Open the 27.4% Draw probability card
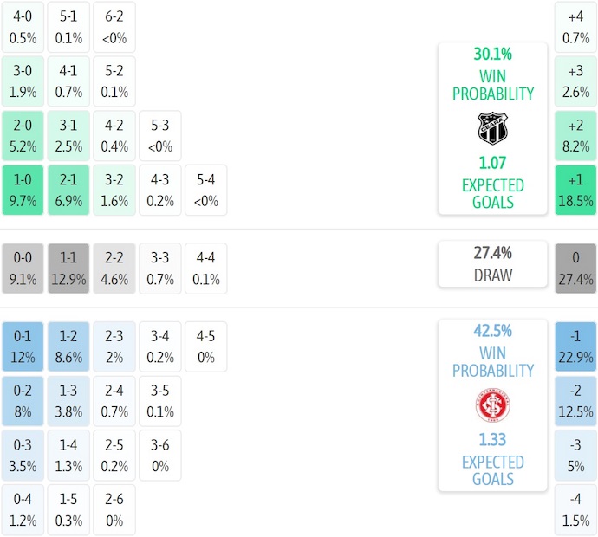 pyautogui.click(x=492, y=264)
